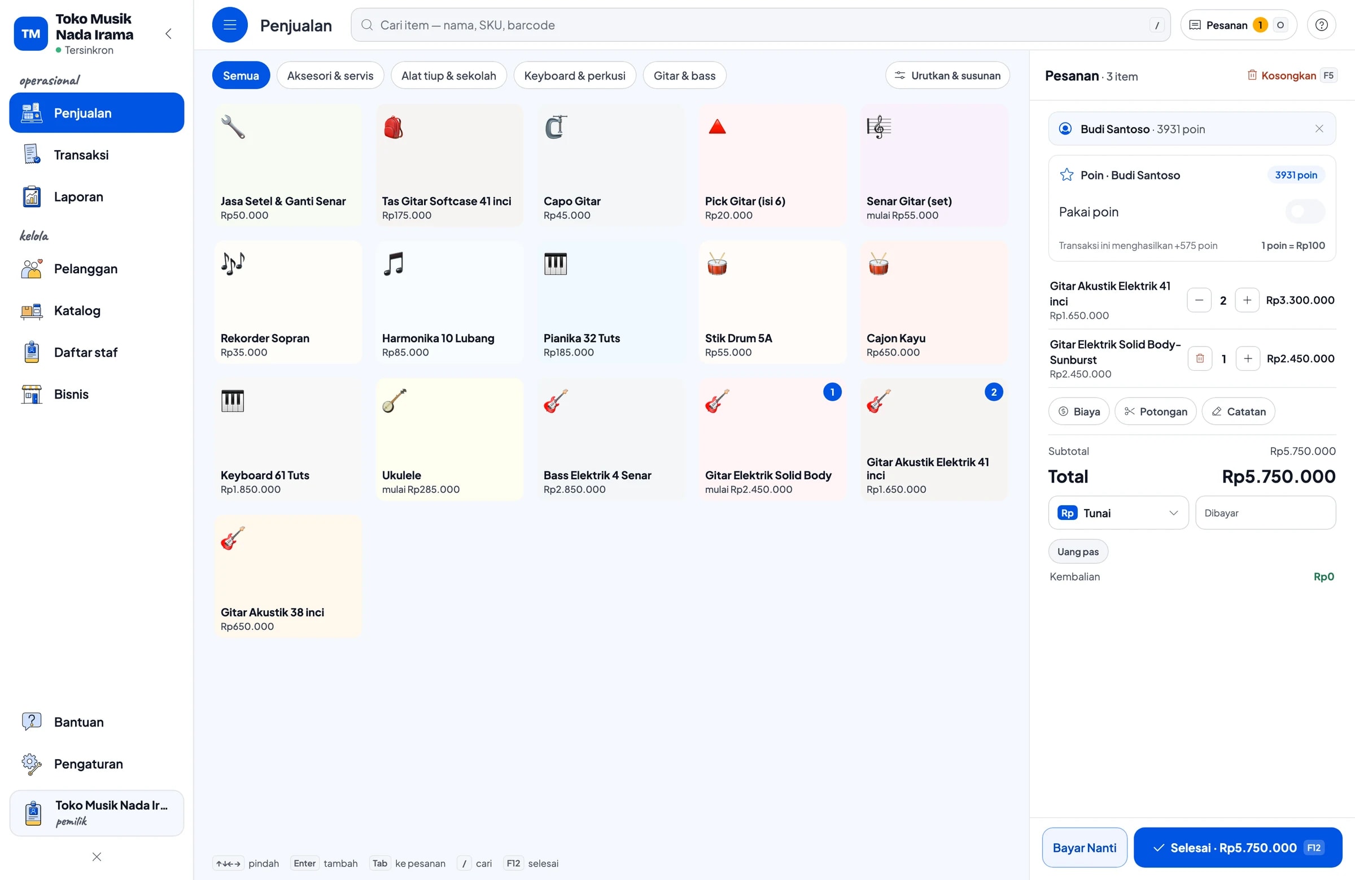This screenshot has height=880, width=1355.
Task: Open the Pesanan orders list
Action: (x=1238, y=25)
